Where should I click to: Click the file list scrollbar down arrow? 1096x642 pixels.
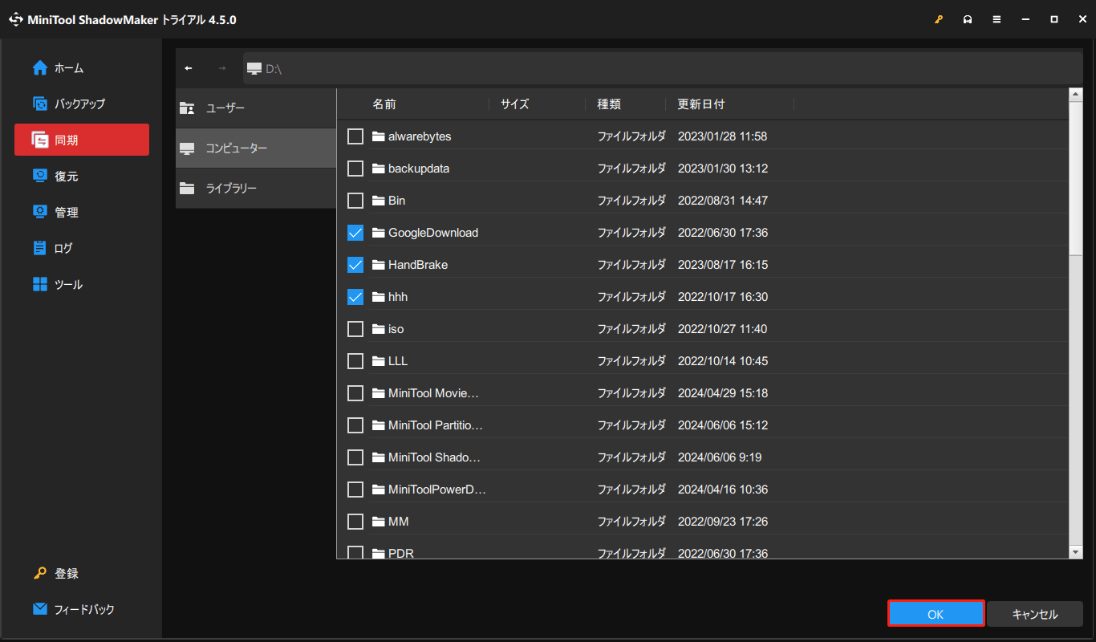click(1076, 552)
